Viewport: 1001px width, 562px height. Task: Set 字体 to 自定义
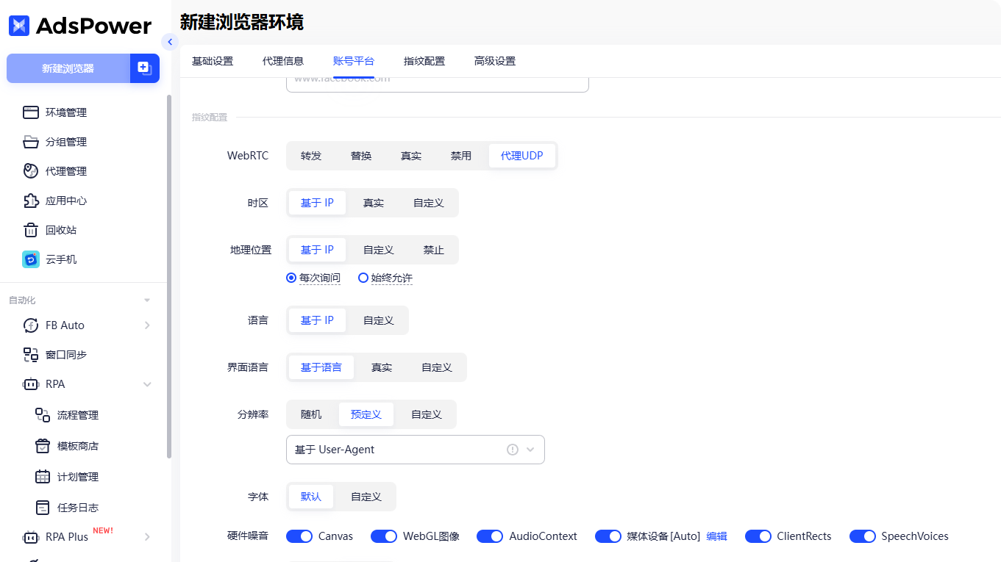[x=366, y=497]
